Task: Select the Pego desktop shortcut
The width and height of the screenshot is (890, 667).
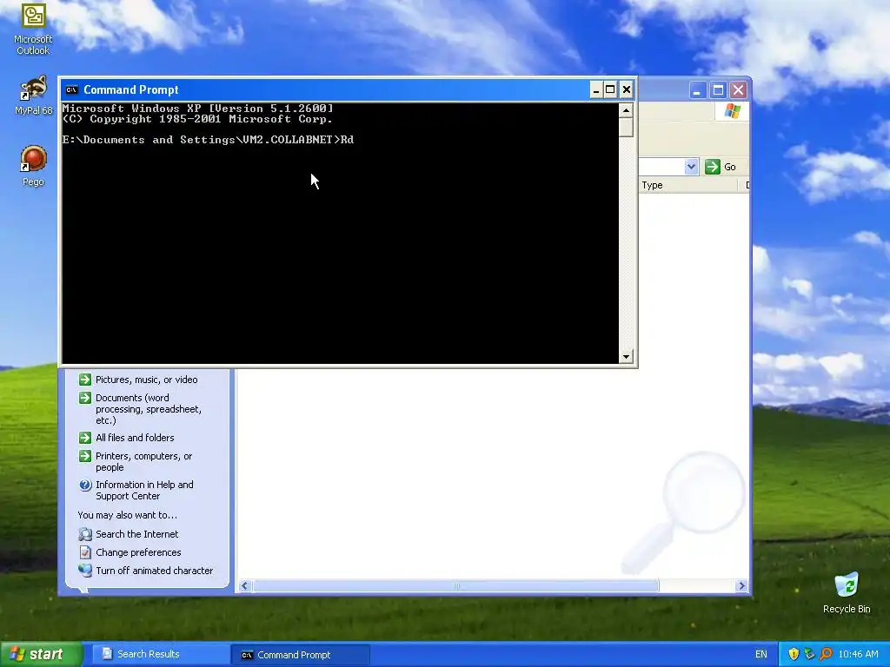Action: click(33, 166)
